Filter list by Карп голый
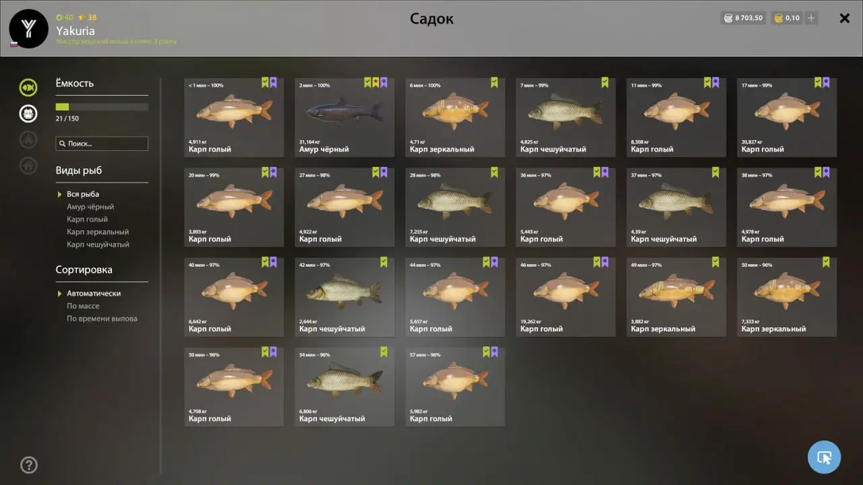Viewport: 863px width, 485px height. point(87,220)
